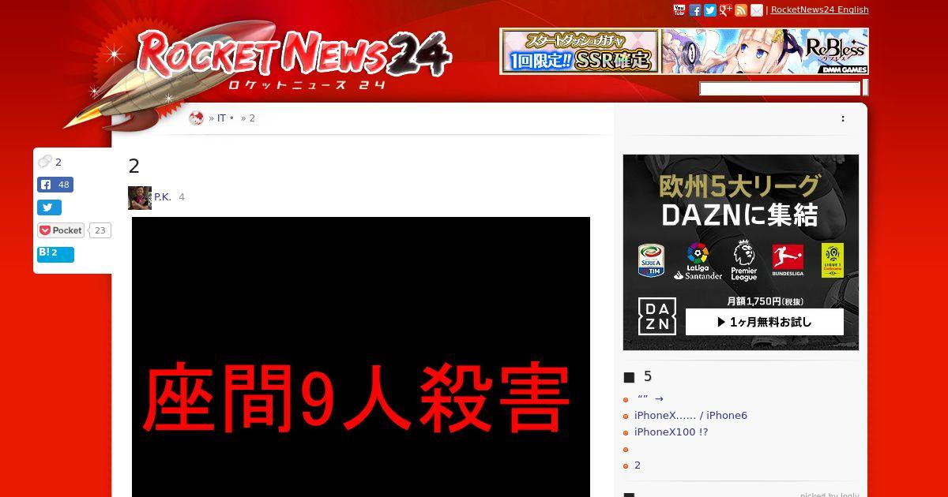
Task: Click the Serie A TIM logo
Action: pyautogui.click(x=652, y=260)
